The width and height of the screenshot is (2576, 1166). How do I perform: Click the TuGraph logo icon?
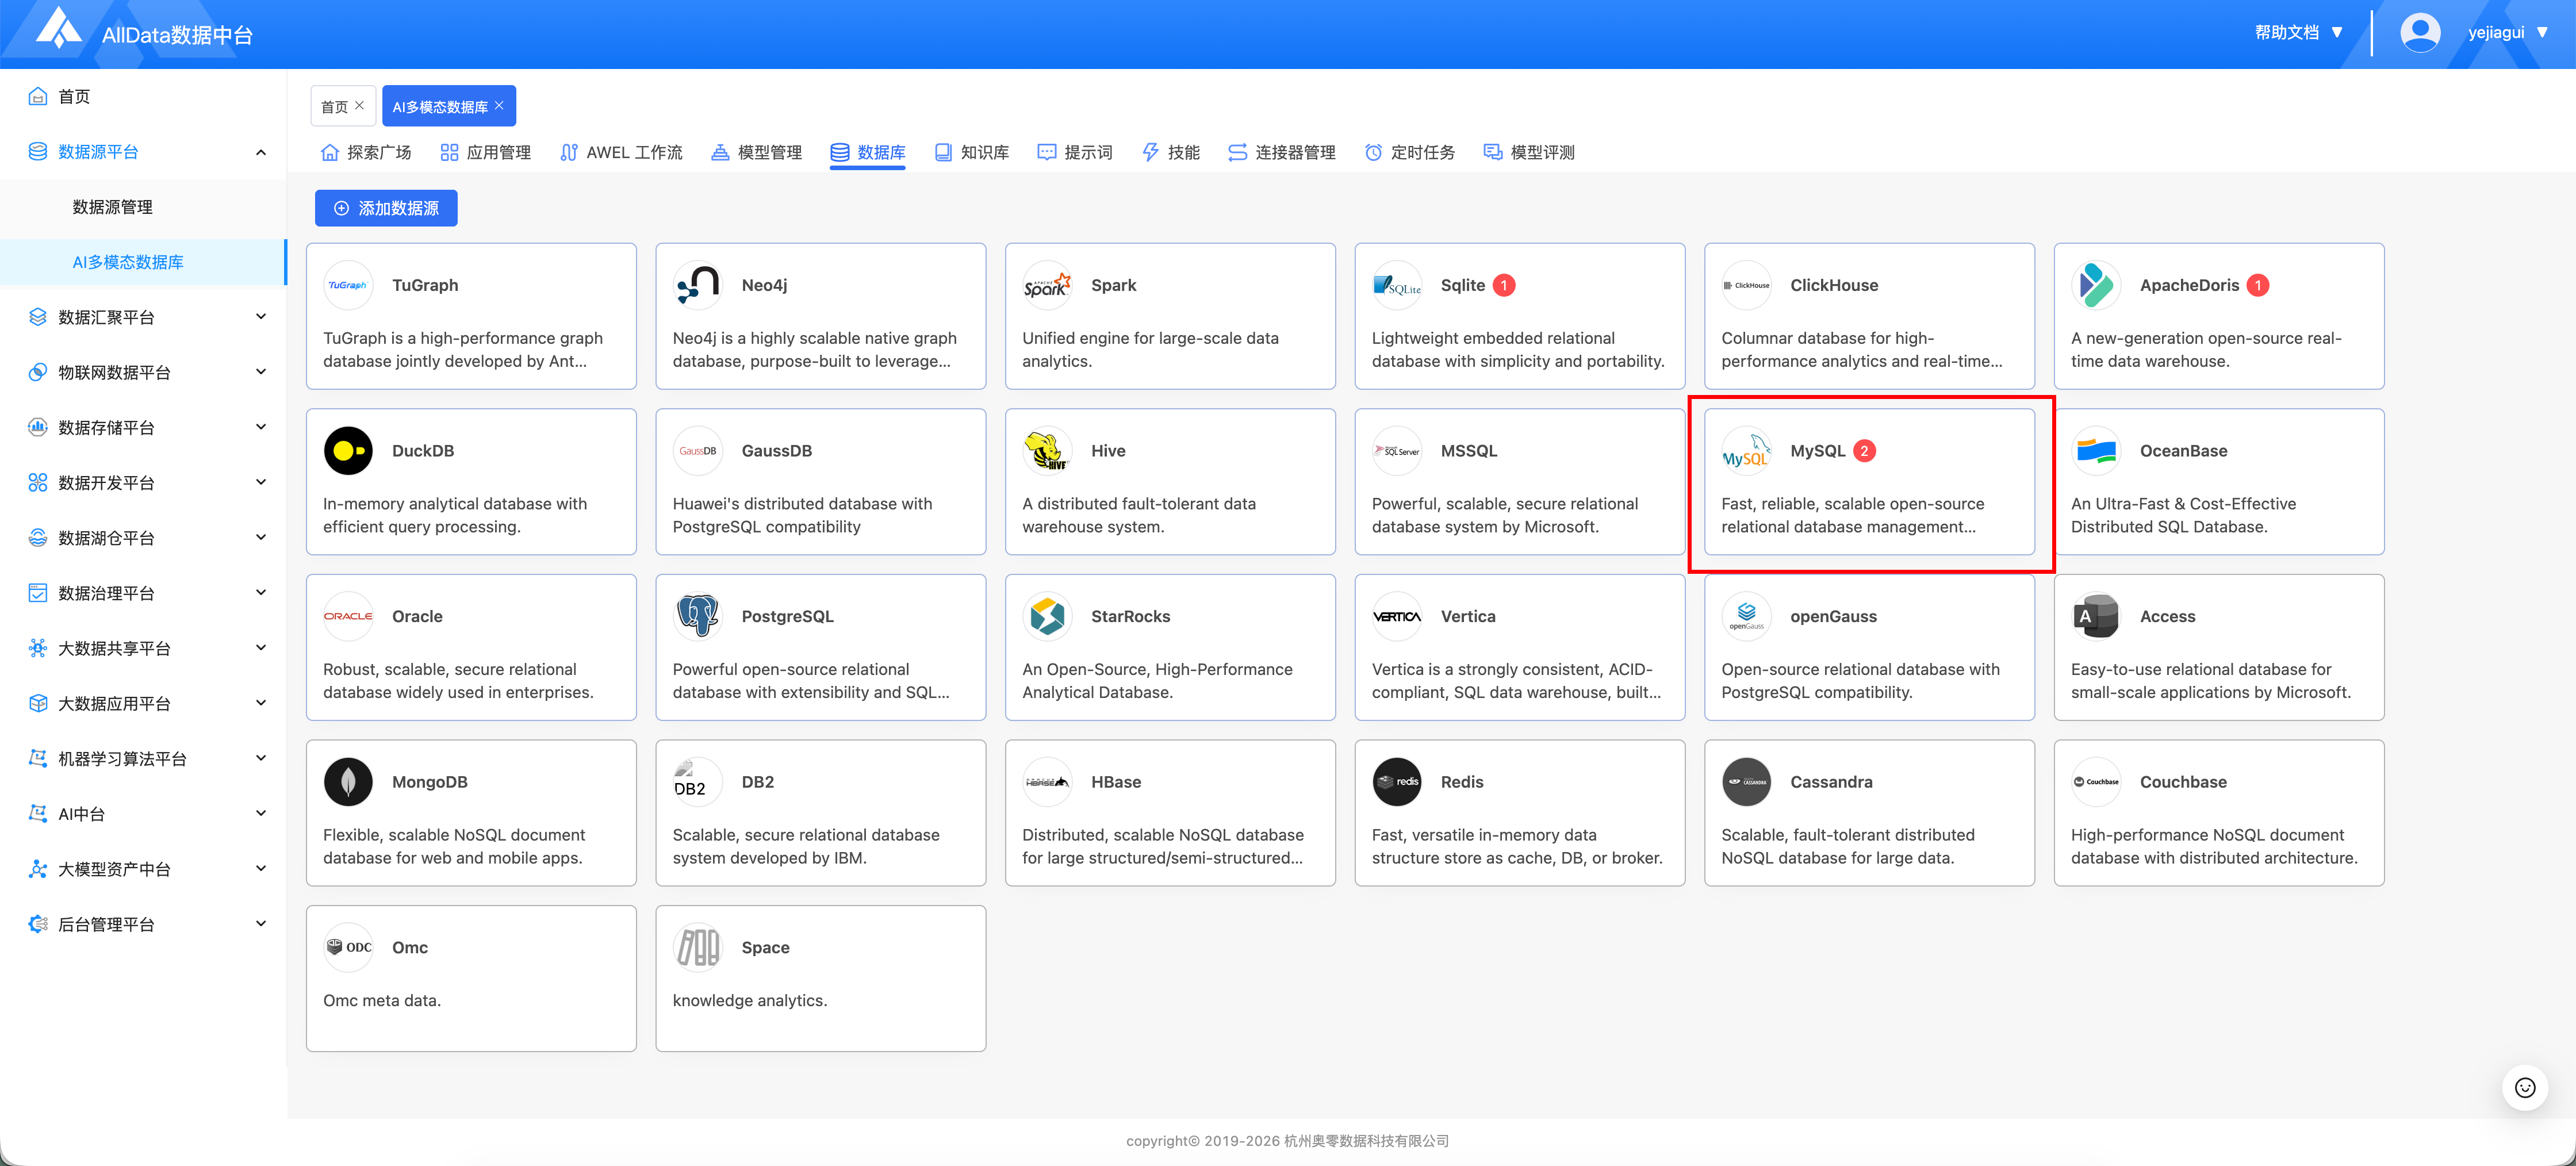tap(348, 286)
